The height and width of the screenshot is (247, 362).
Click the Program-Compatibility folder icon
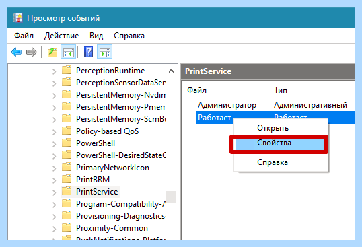(x=67, y=203)
